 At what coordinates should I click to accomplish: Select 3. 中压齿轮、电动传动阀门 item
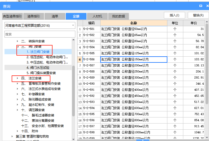click(47, 62)
